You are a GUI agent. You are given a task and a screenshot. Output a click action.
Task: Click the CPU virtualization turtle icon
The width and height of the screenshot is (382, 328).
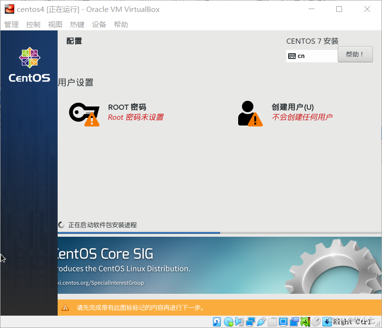pyautogui.click(x=305, y=322)
